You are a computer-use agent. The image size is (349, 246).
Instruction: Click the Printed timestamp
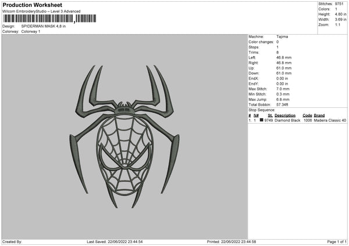232,242
